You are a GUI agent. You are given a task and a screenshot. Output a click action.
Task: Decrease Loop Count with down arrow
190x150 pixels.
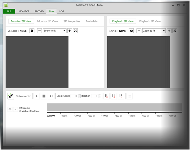79,97
